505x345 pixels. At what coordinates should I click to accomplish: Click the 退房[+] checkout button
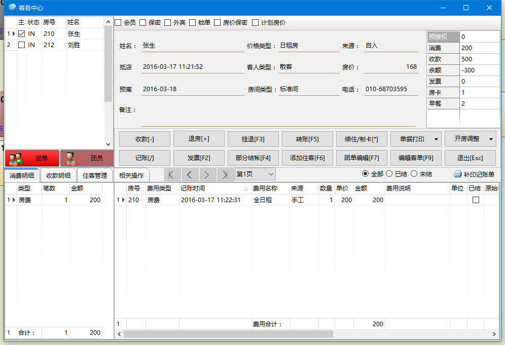point(199,139)
